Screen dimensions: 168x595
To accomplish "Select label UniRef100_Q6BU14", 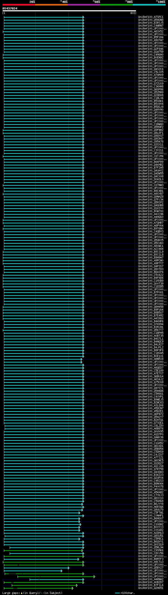I will pyautogui.click(x=151, y=376).
